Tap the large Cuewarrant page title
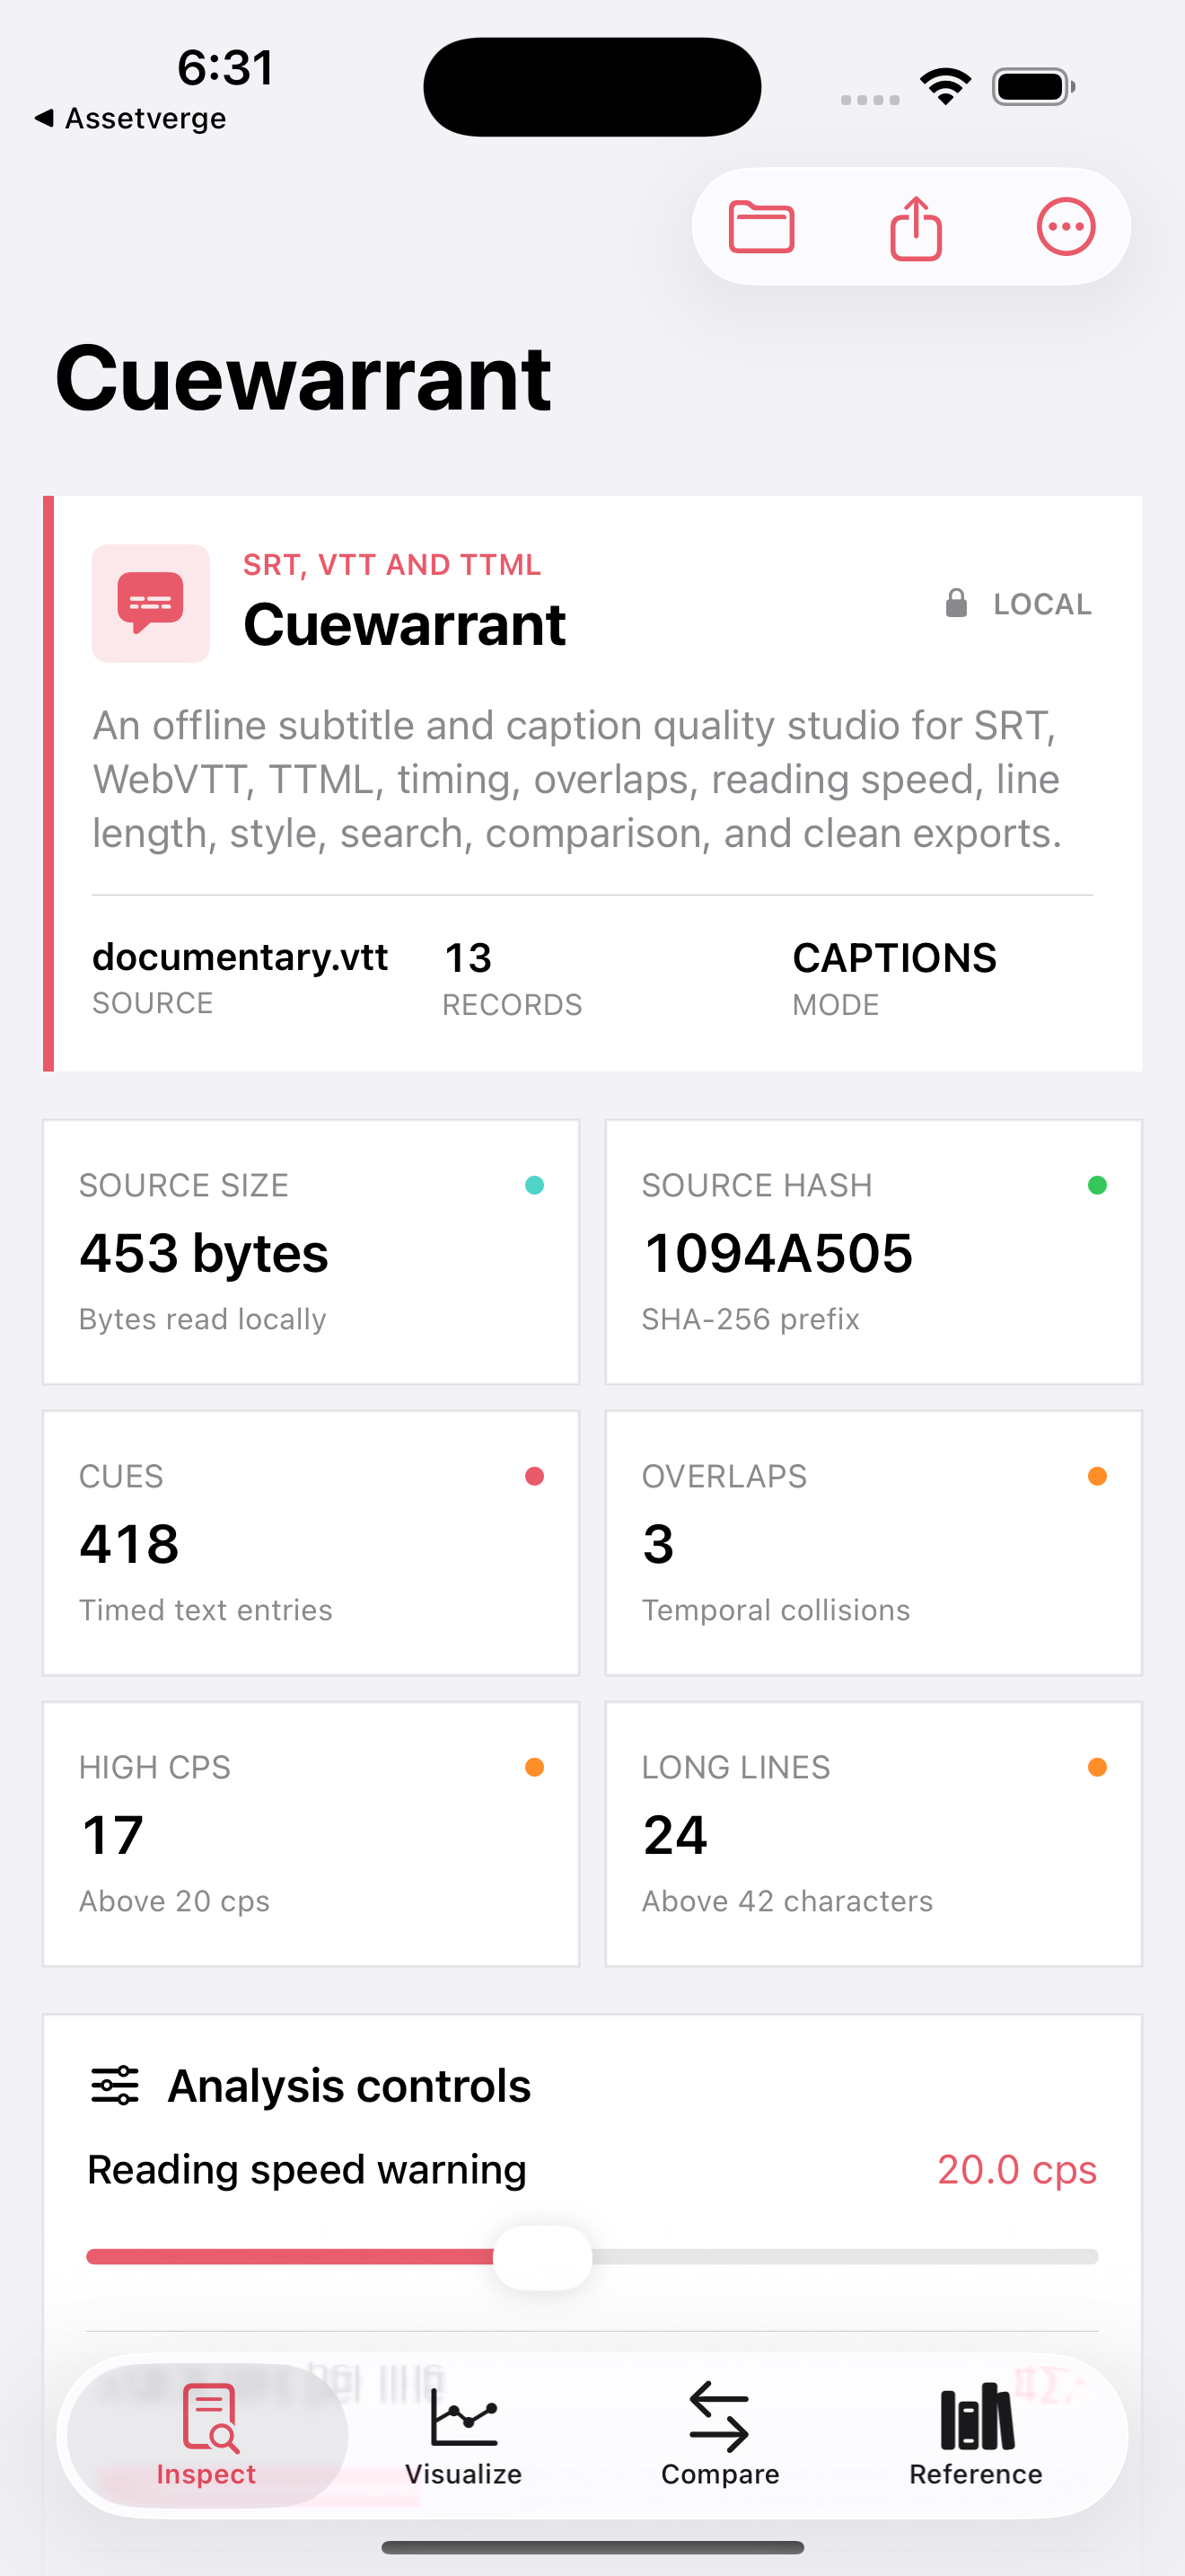1185x2576 pixels. point(303,378)
